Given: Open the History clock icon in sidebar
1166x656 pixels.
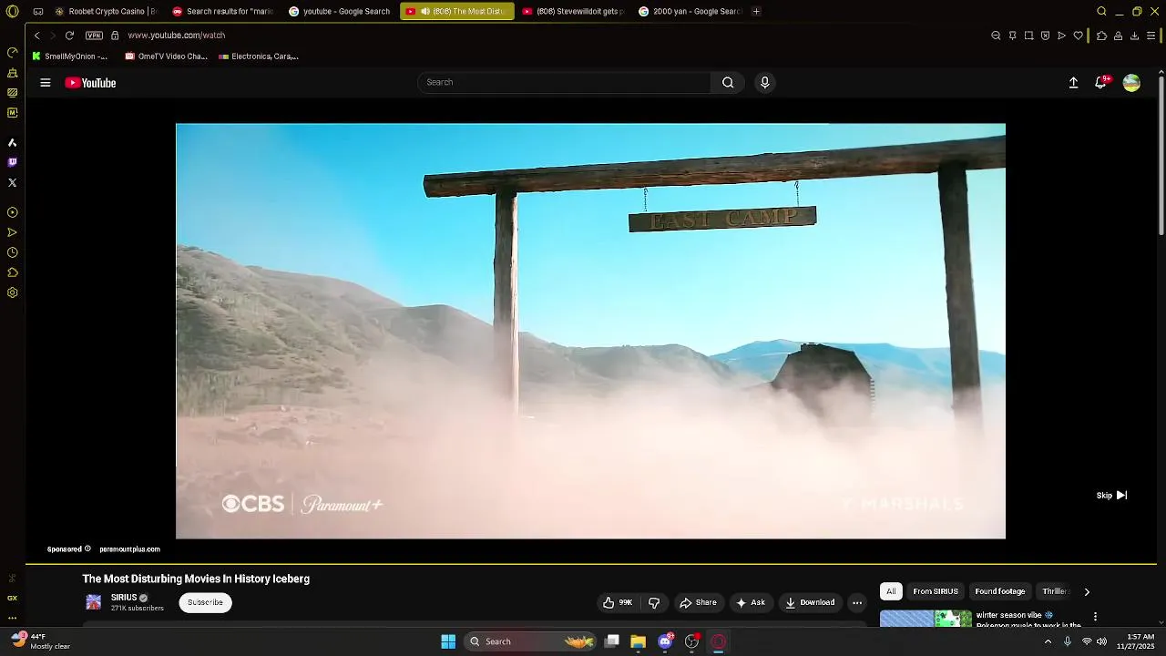Looking at the screenshot, I should 12,252.
